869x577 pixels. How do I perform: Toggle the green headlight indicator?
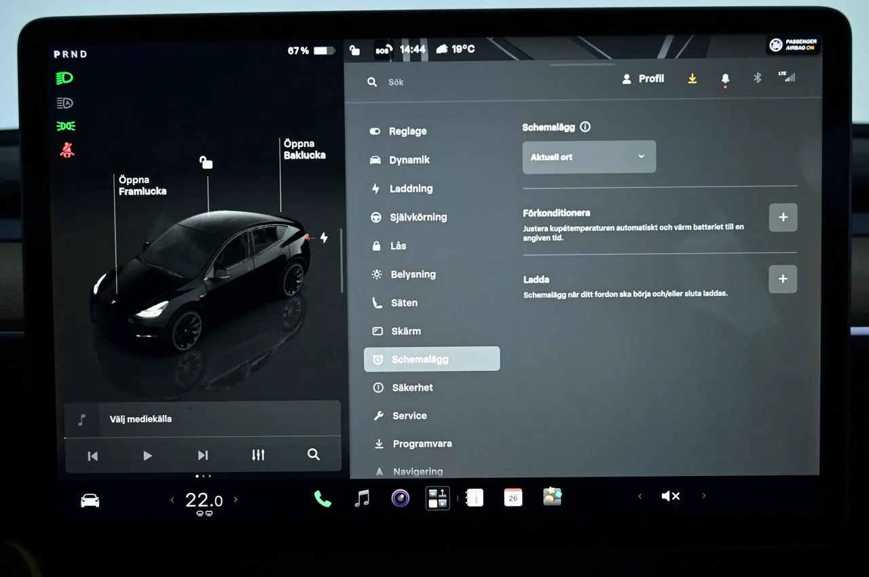[x=65, y=78]
